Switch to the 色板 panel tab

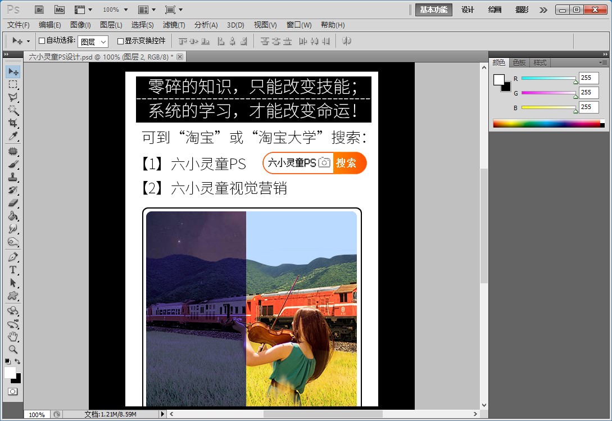click(519, 62)
